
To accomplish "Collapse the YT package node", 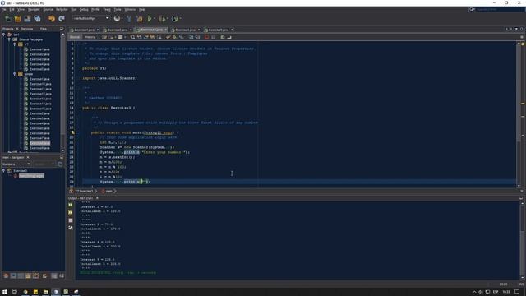I will [x=15, y=44].
